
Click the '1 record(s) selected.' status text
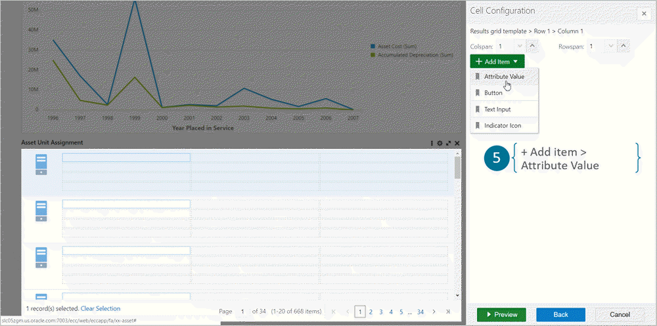click(x=53, y=308)
